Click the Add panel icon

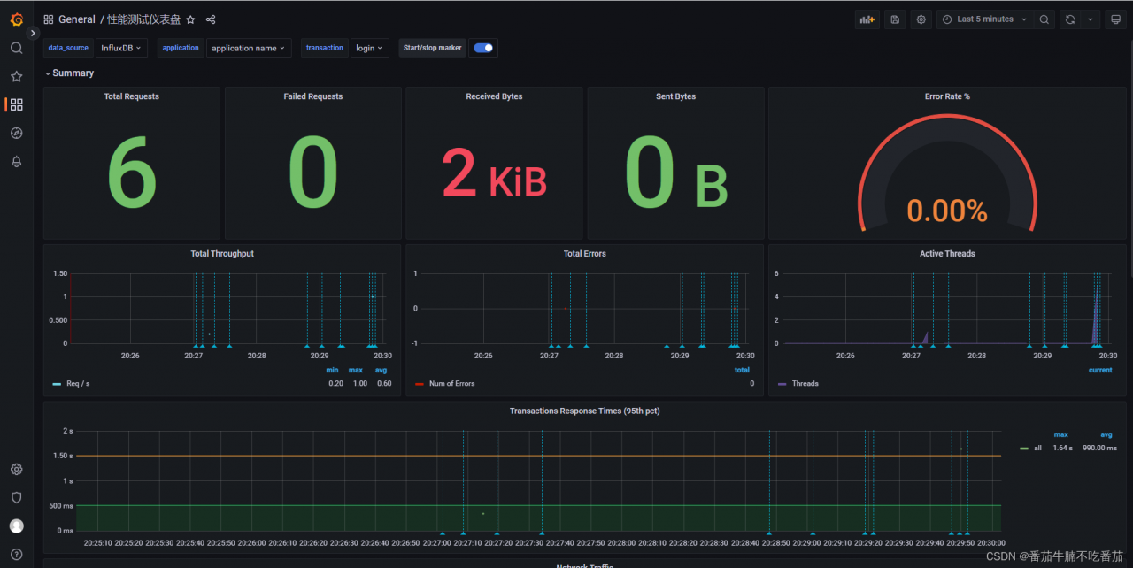(867, 19)
